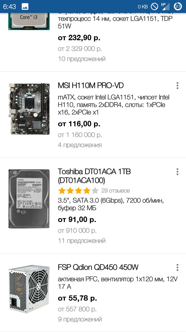Image resolution: width=186 pixels, height=332 pixels.
Task: View 29 отзывов reviews for Toshiba drive
Action: [x=115, y=191]
